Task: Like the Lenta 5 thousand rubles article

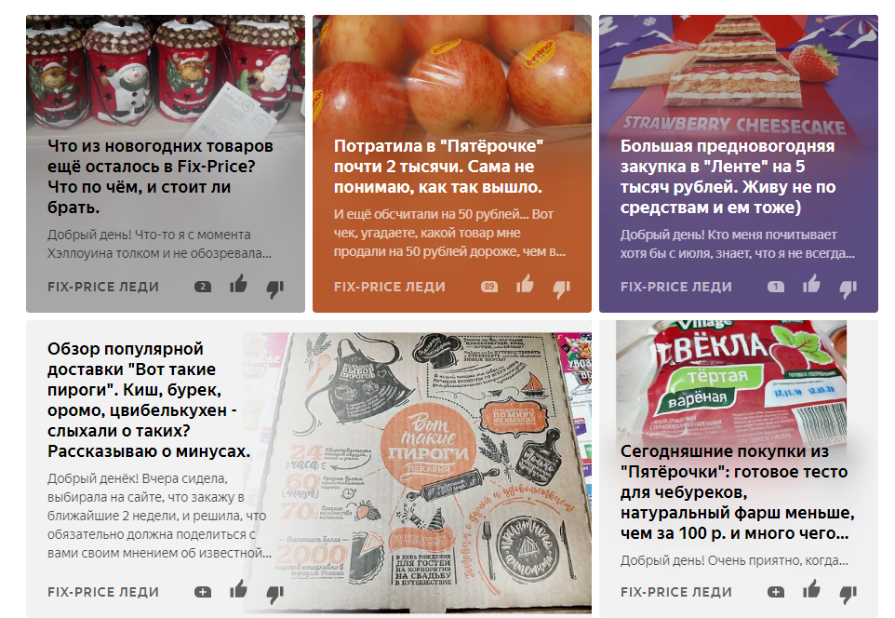Action: [811, 284]
